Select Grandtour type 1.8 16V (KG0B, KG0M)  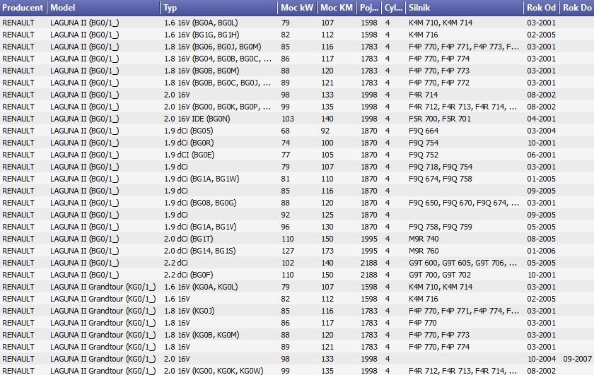point(202,335)
